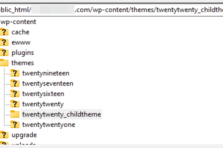The width and height of the screenshot is (223, 148).
Task: Select the cache folder name
Action: (20, 32)
